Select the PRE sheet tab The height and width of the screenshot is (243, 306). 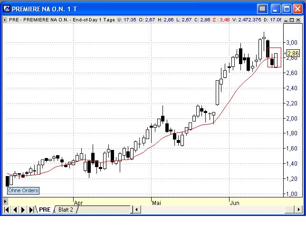point(45,210)
